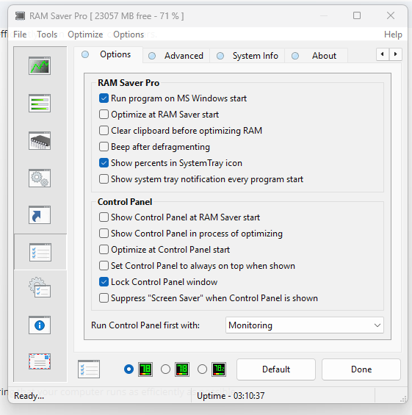The width and height of the screenshot is (412, 415).
Task: Click the Default button
Action: tap(276, 369)
